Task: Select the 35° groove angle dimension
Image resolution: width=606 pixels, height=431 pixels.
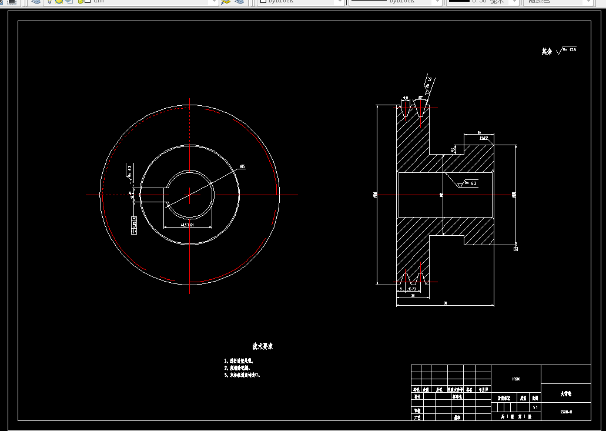Action: (420, 98)
